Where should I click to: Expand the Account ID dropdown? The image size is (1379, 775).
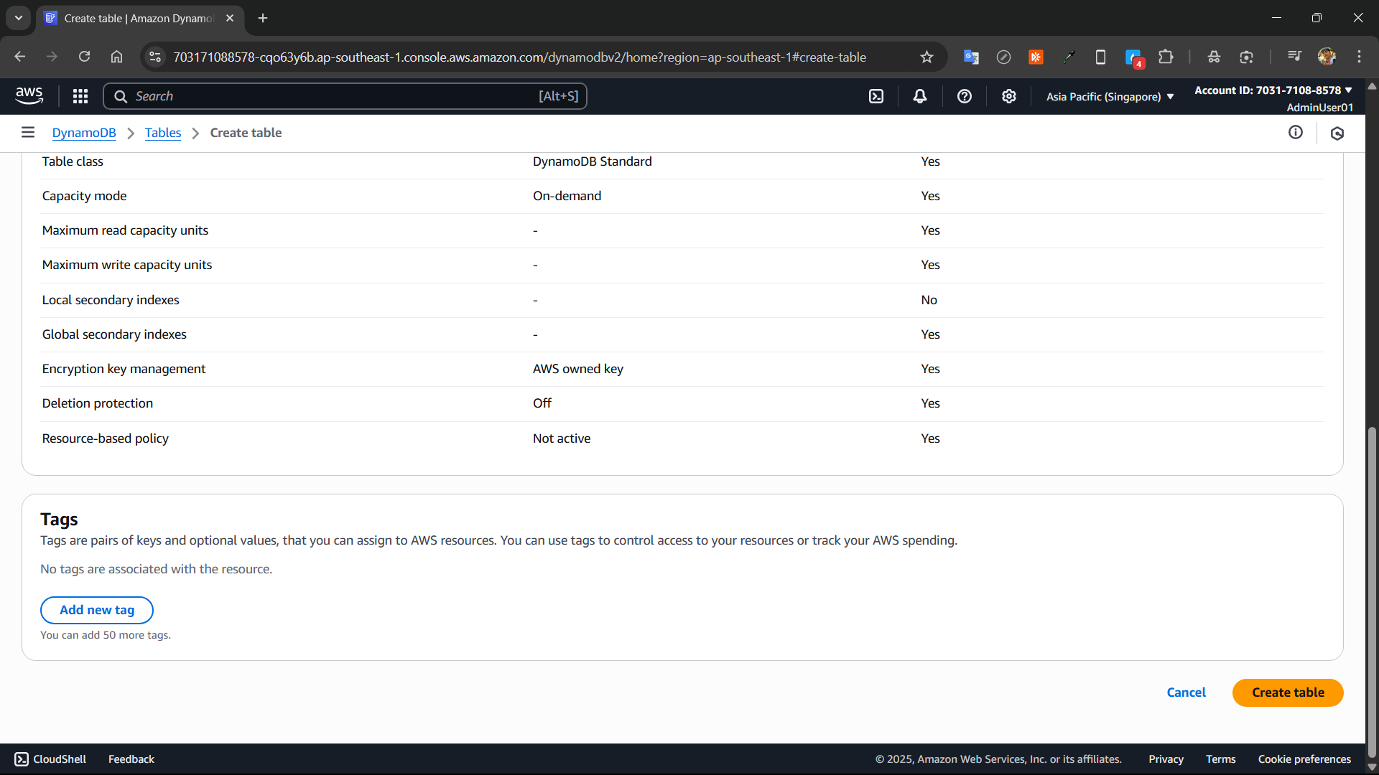pyautogui.click(x=1273, y=90)
